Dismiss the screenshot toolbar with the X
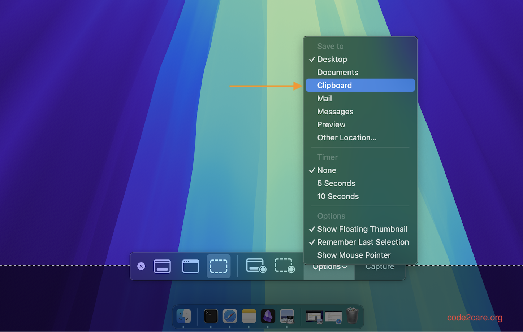Viewport: 523px width, 332px height. (141, 266)
